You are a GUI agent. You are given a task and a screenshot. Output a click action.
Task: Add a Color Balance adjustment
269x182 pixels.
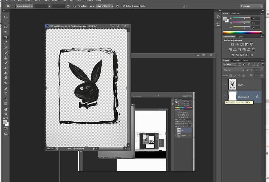point(235,50)
